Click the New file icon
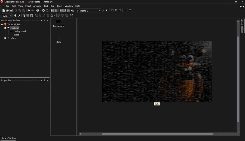The width and height of the screenshot is (245, 141). pos(4,10)
